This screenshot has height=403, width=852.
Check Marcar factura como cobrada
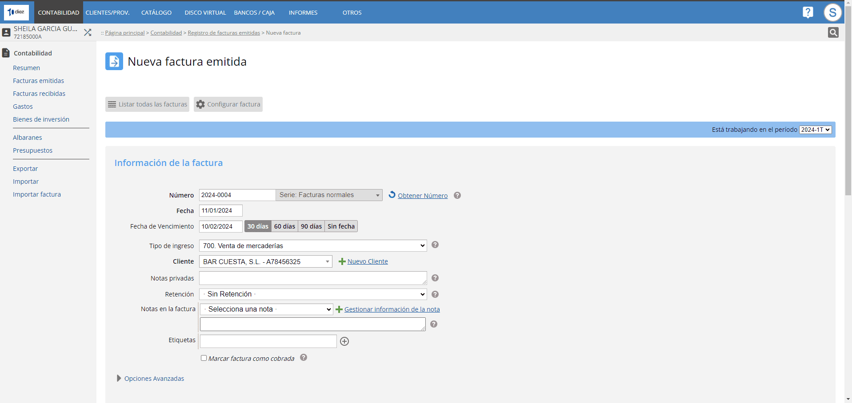[x=204, y=358]
